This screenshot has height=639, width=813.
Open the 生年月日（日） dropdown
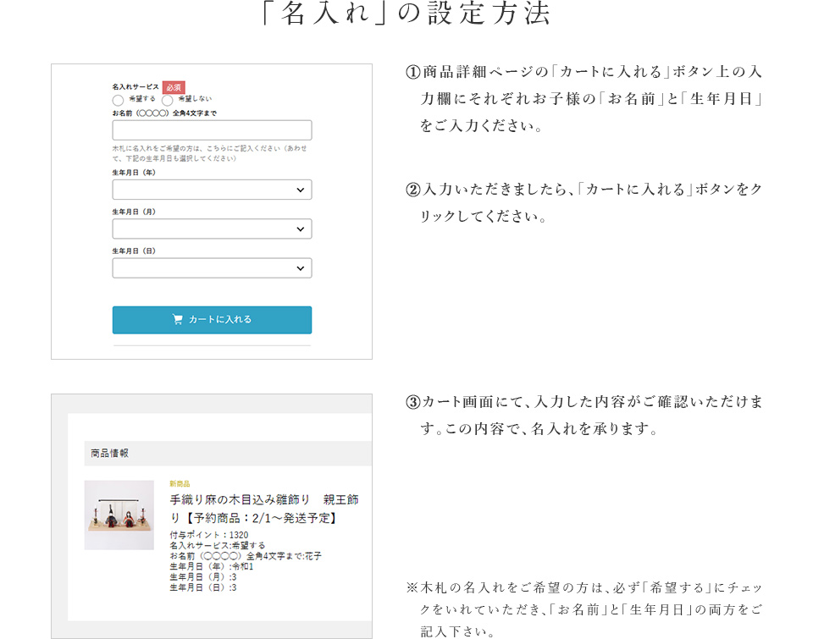coord(212,268)
